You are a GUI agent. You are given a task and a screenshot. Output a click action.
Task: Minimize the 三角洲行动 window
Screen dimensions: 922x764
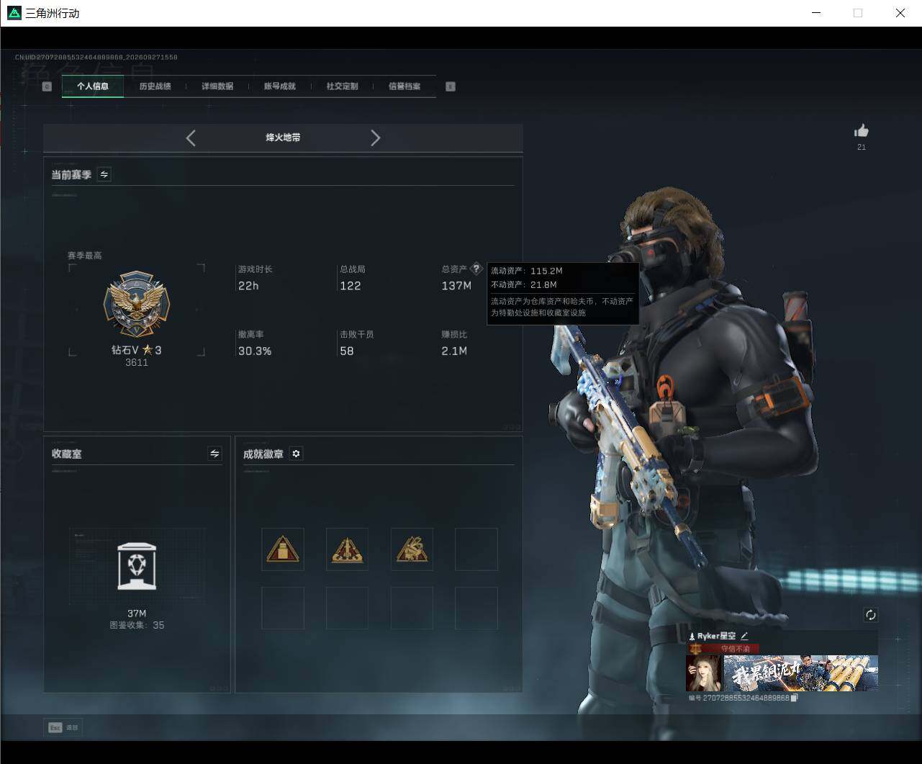tap(816, 13)
